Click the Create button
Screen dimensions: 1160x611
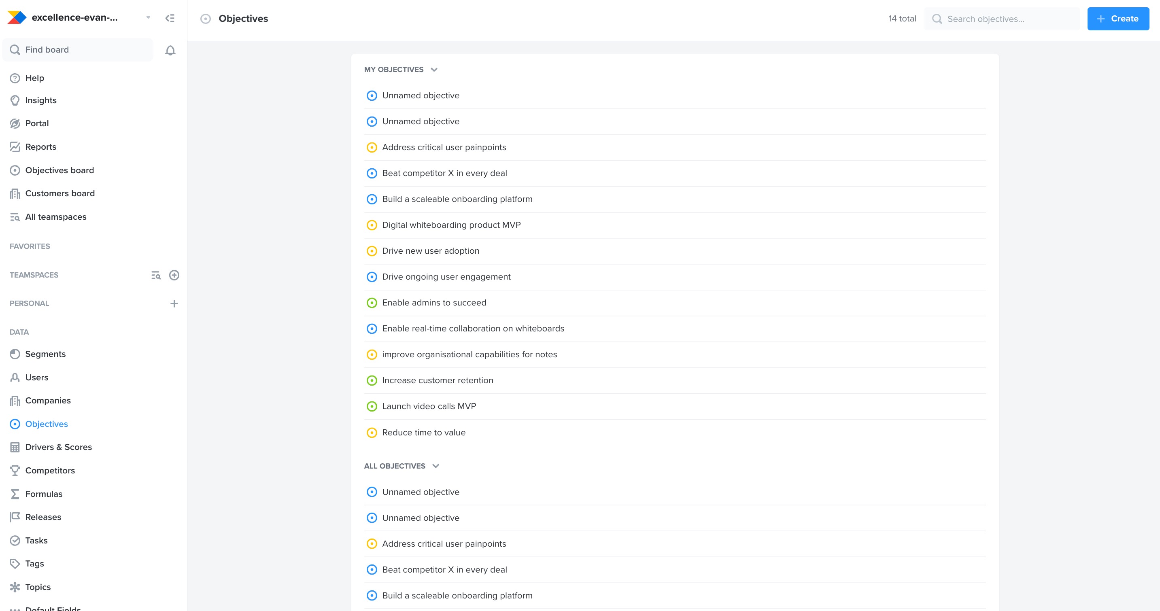click(1118, 19)
